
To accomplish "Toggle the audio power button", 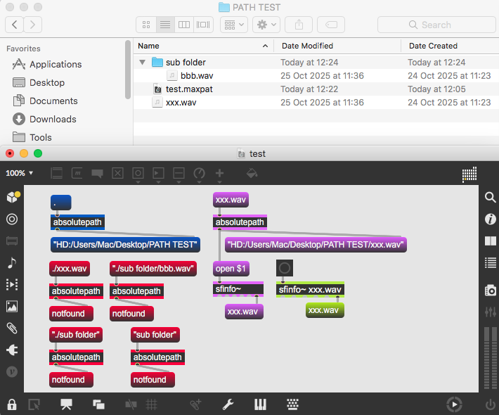I will (491, 404).
